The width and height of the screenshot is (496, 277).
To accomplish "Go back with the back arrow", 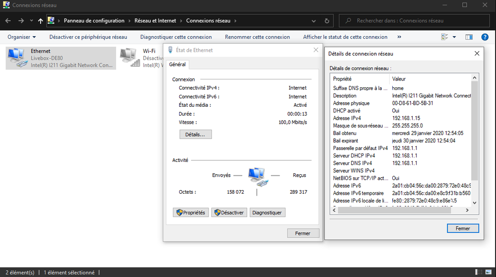I will click(8, 21).
